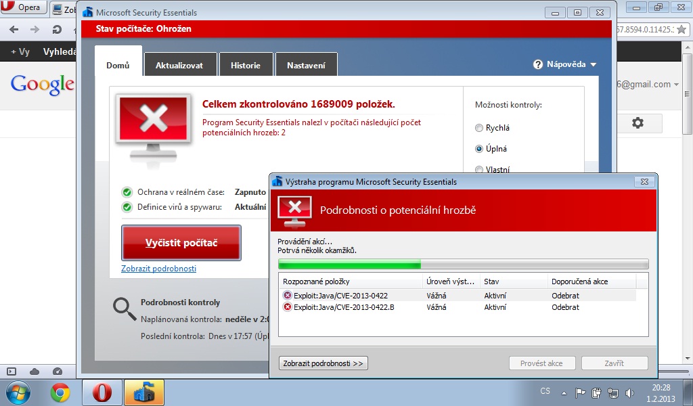Click the +Vy link in Google bar

click(20, 51)
